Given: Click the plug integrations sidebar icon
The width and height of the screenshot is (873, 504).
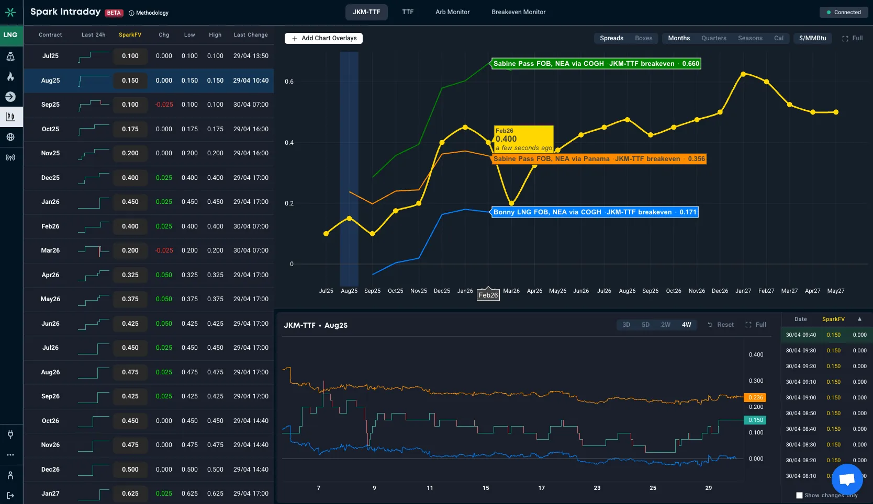Looking at the screenshot, I should [x=10, y=434].
